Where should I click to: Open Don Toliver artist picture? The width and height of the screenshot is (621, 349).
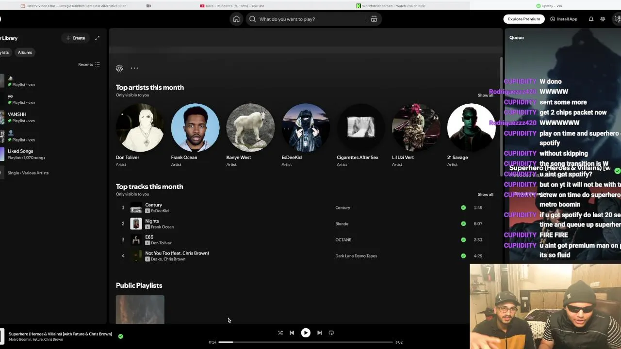click(x=140, y=127)
